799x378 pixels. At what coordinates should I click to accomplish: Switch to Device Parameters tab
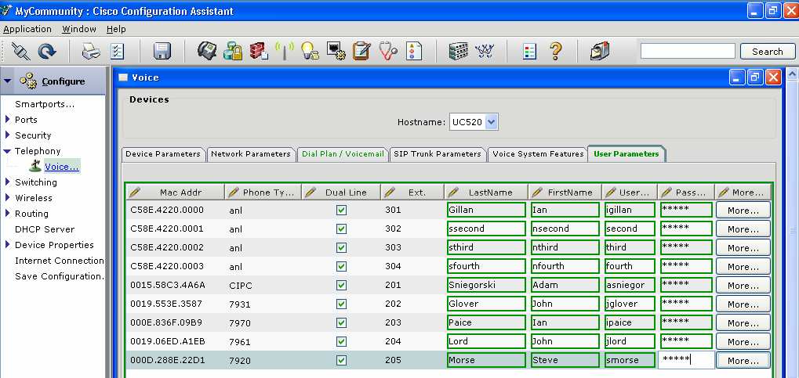coord(163,154)
